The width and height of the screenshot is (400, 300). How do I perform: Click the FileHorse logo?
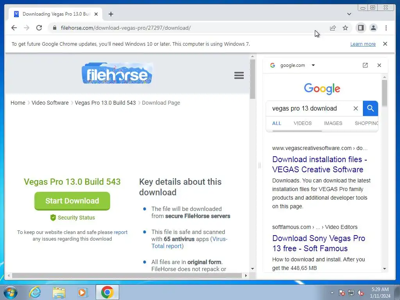(x=117, y=73)
